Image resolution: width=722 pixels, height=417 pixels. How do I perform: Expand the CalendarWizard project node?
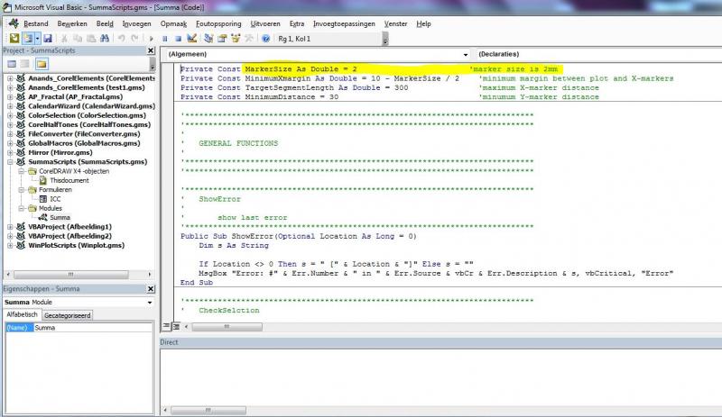pyautogui.click(x=10, y=105)
